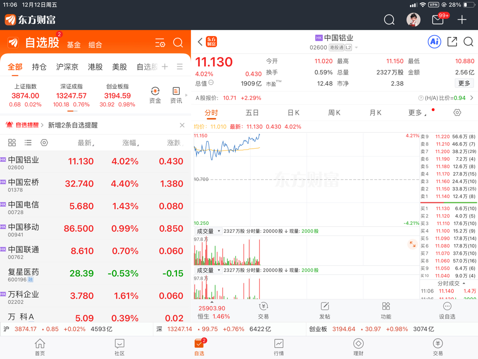This screenshot has height=359, width=478.
Task: Expand stock code 02600 dropdown arrow
Action: pos(356,48)
